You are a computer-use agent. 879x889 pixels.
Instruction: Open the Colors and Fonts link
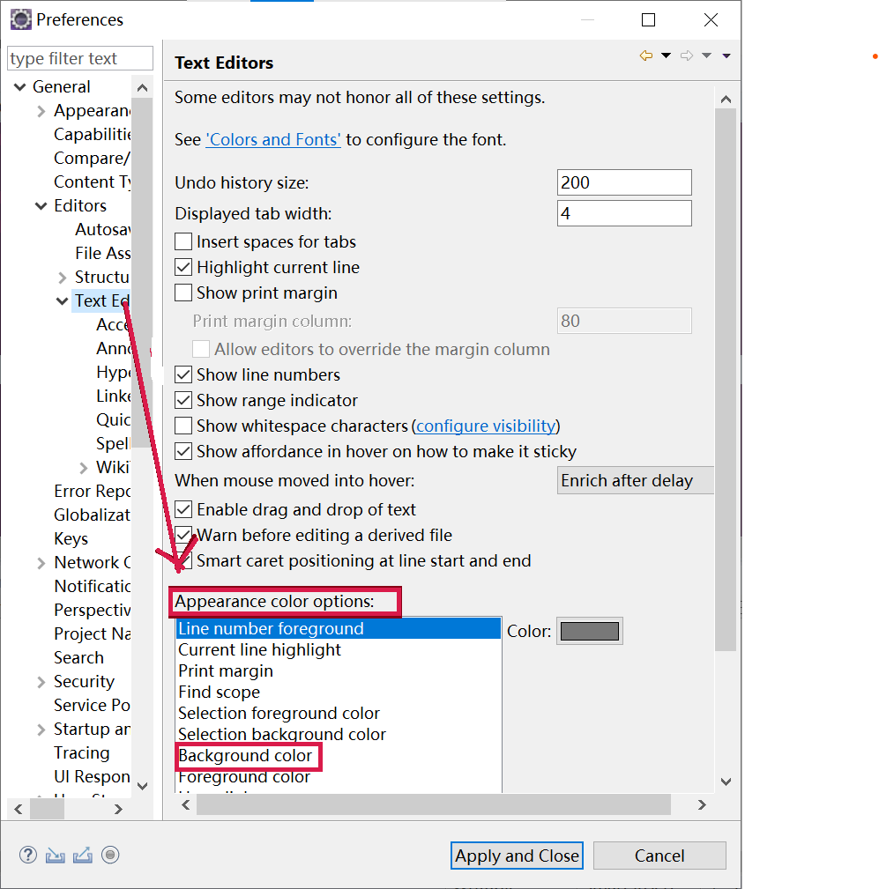coord(272,139)
